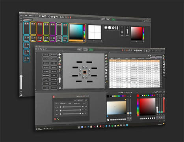Screen dimensions: 184x142
Task: Adjust the hue strip beside the cyan picker
Action: pos(84,32)
